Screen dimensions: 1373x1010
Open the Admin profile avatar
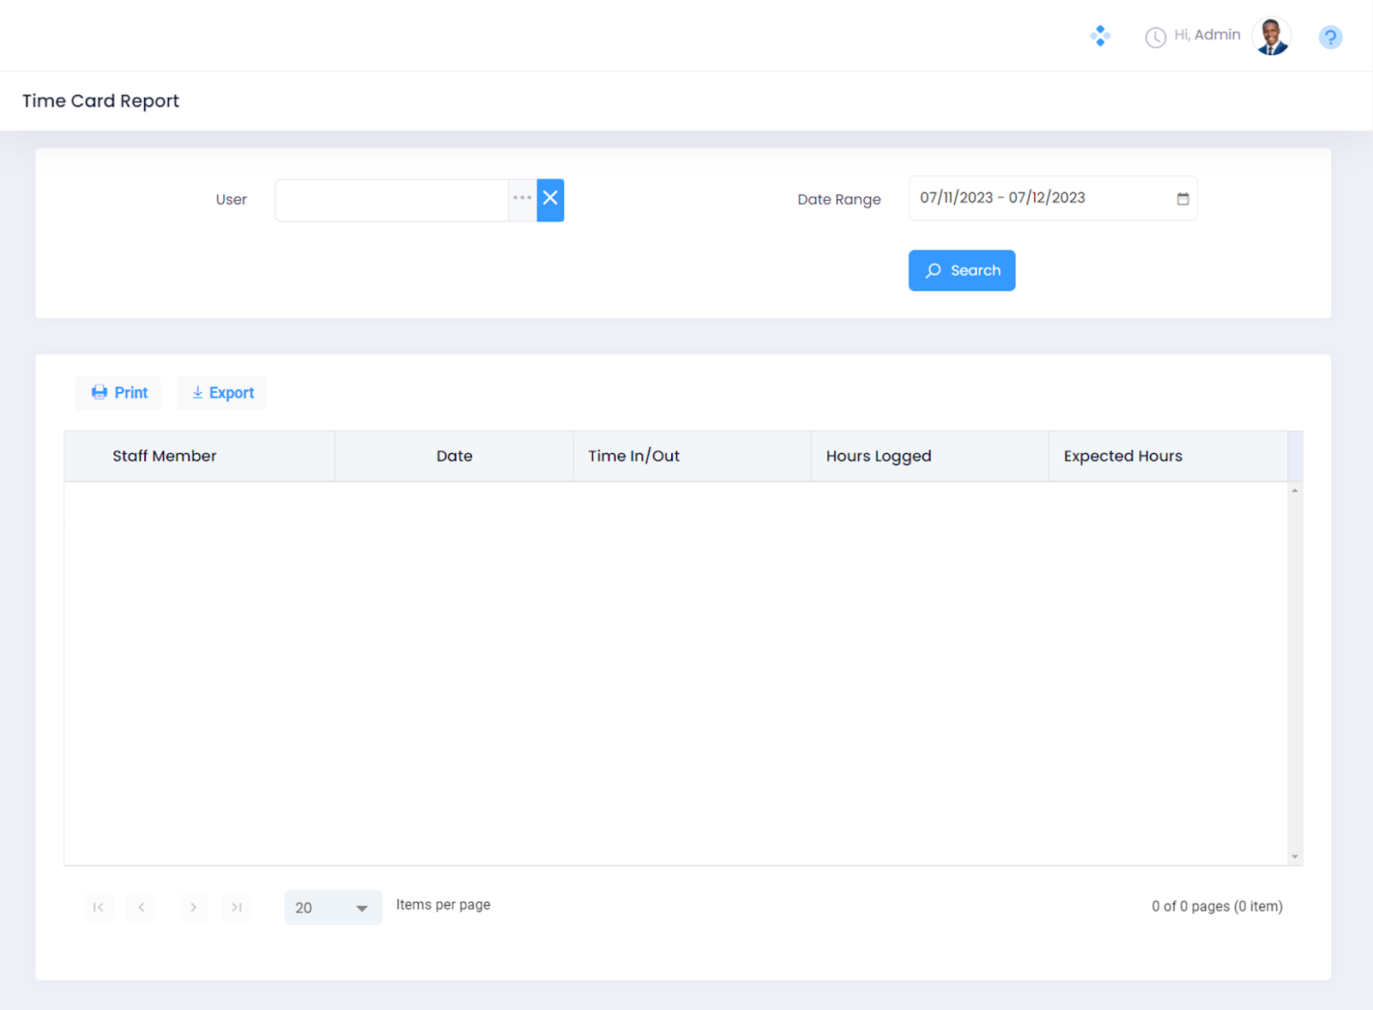click(x=1271, y=37)
